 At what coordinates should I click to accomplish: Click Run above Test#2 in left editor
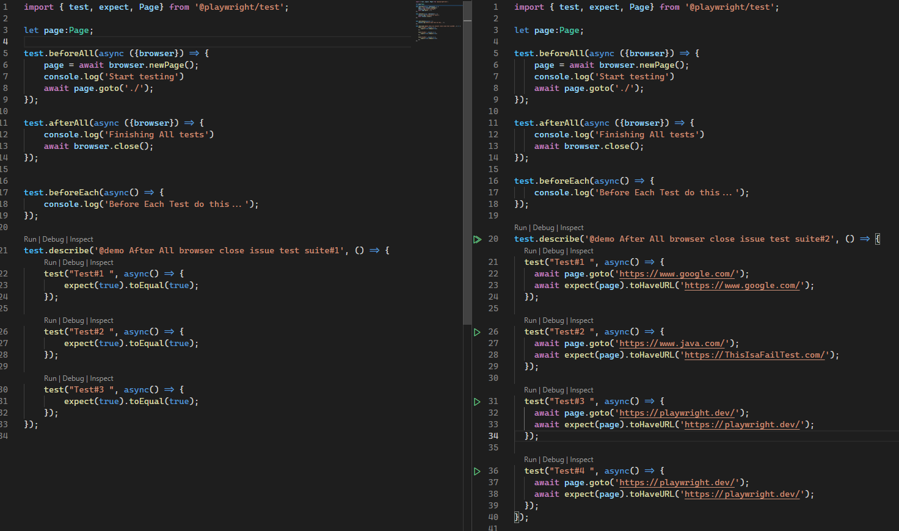point(50,320)
